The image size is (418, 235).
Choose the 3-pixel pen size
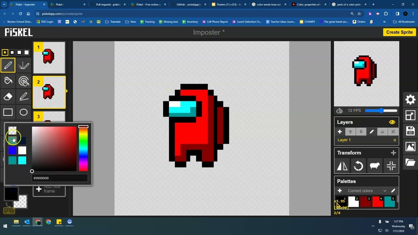19,52
